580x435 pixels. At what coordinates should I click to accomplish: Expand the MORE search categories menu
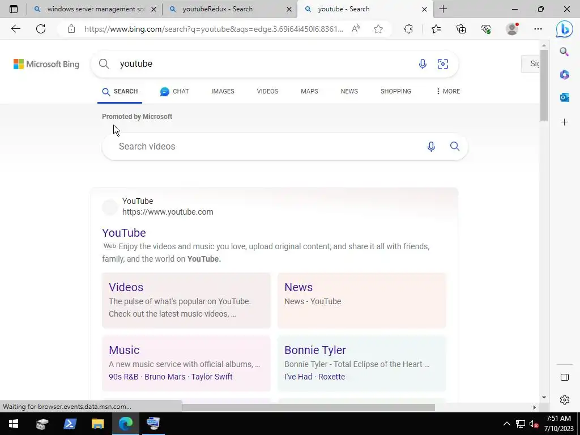coord(448,91)
